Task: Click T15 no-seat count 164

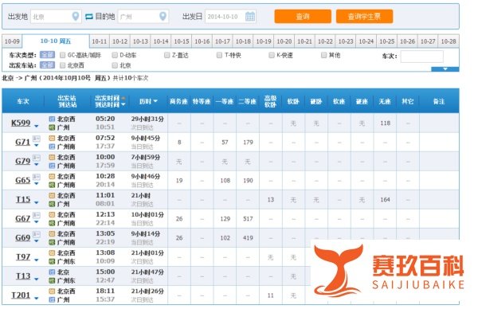Action: coord(385,200)
